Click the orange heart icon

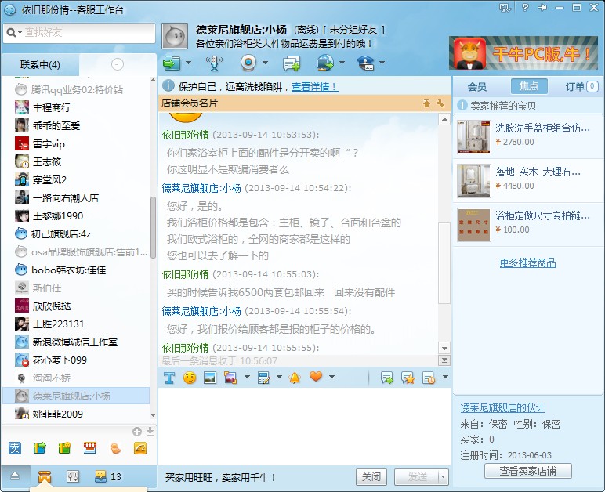[x=316, y=377]
